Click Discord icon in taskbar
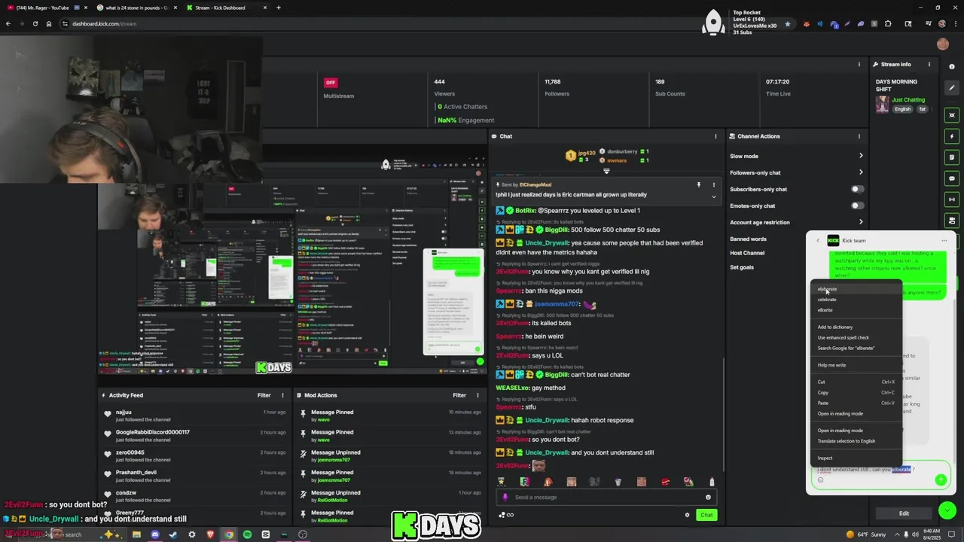964x542 pixels. coord(155,534)
